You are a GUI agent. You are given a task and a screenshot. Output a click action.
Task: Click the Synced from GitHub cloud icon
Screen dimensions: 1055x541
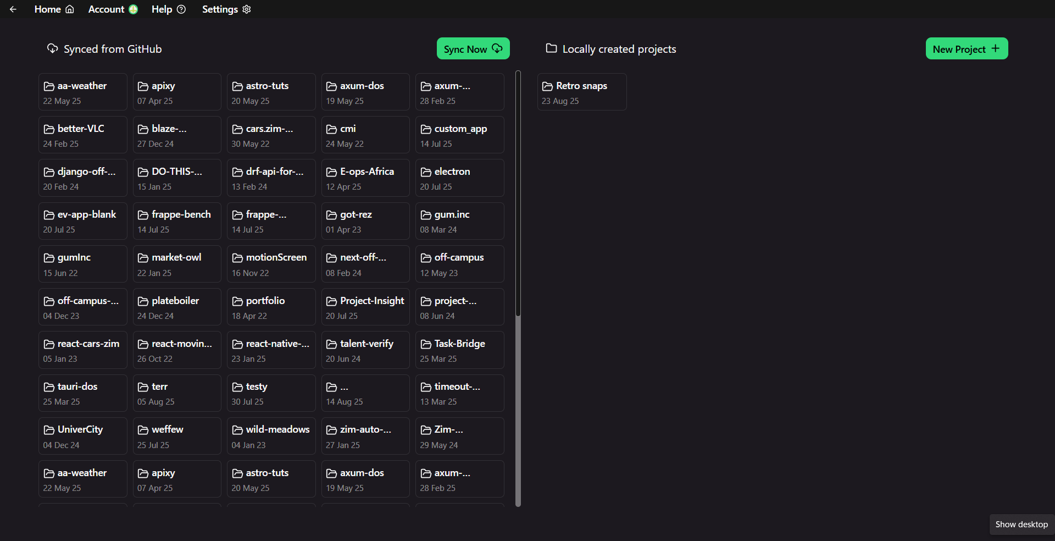click(x=52, y=48)
